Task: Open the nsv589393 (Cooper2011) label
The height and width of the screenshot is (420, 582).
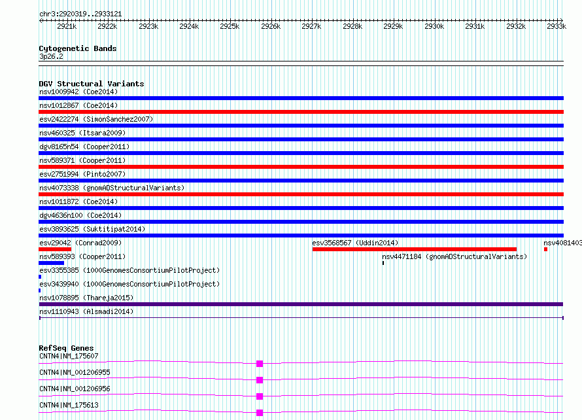Action: coord(82,256)
